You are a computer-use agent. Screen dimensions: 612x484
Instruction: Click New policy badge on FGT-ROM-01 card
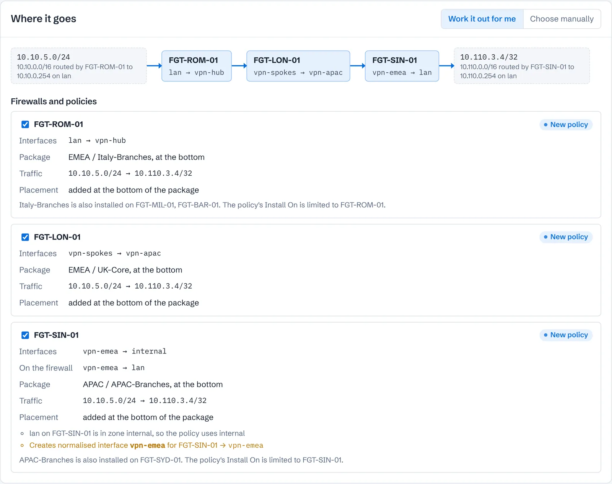[566, 125]
